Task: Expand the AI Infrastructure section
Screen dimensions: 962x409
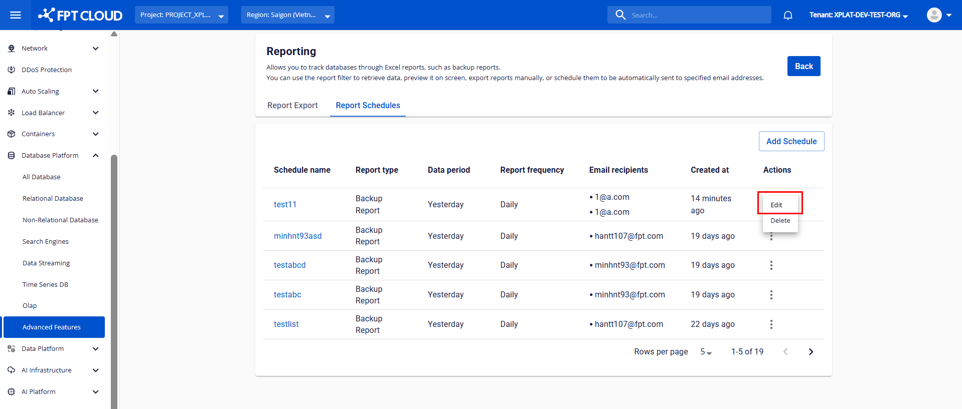Action: tap(96, 370)
